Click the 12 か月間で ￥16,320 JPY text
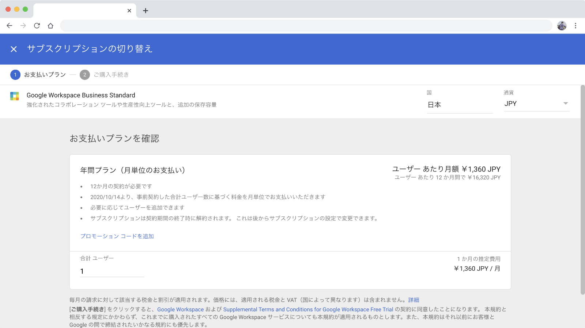The width and height of the screenshot is (585, 328). 468,177
